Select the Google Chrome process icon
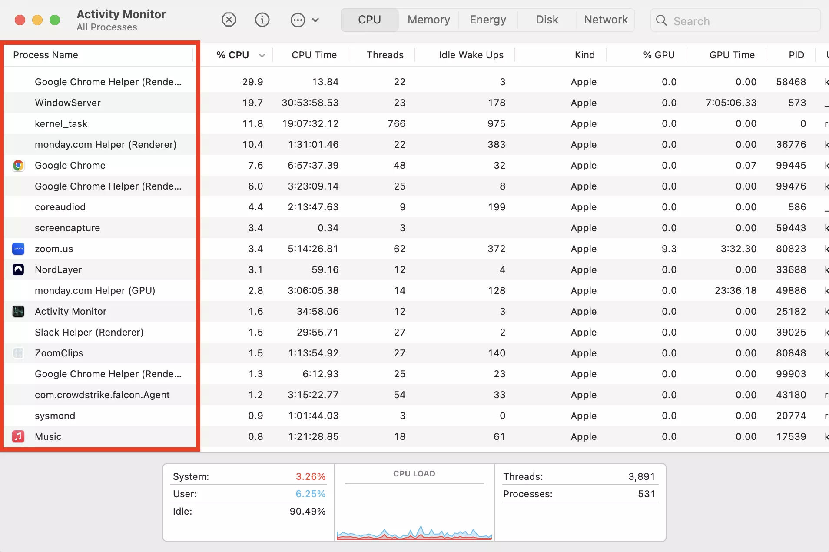829x552 pixels. click(18, 165)
